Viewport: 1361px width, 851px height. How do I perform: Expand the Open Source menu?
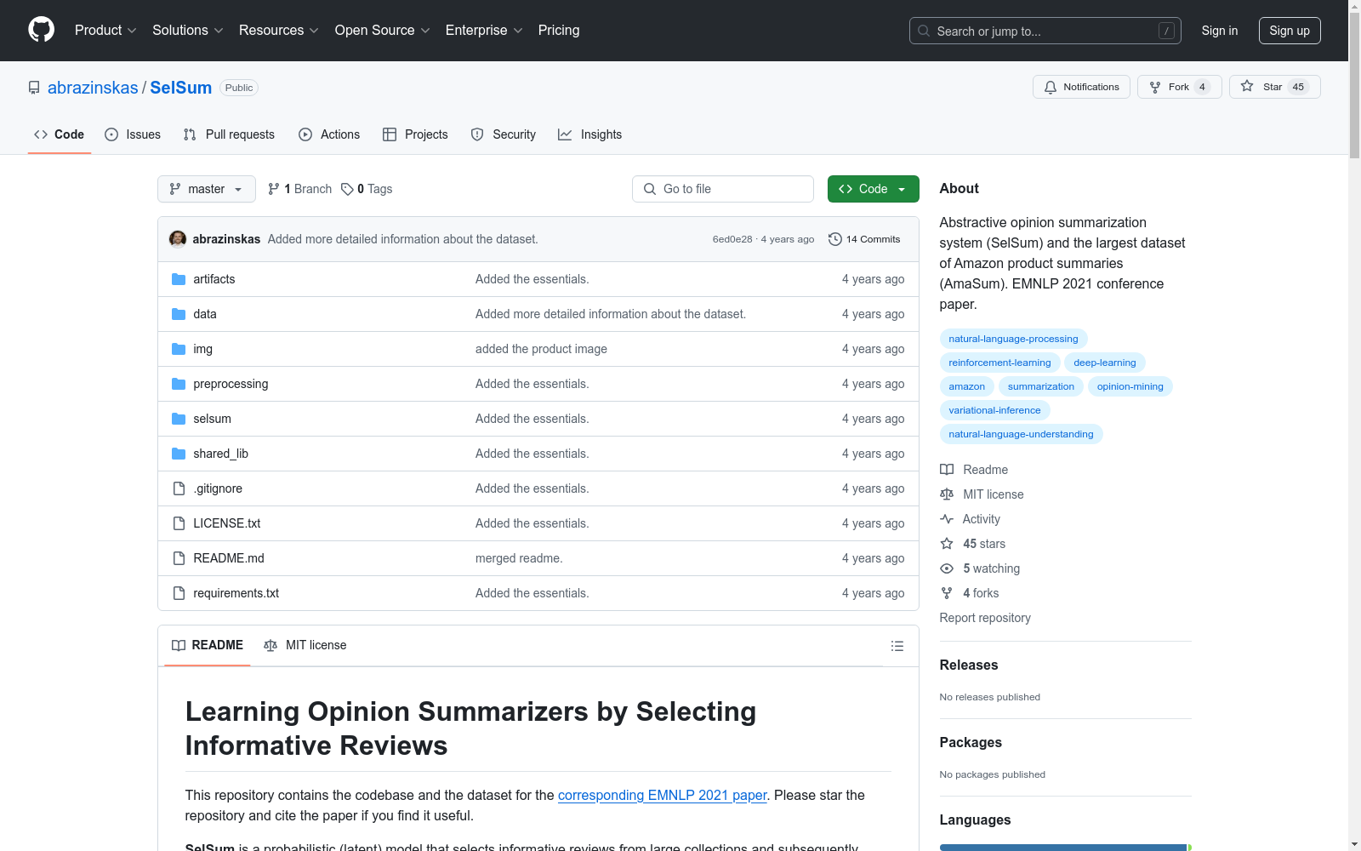click(383, 30)
